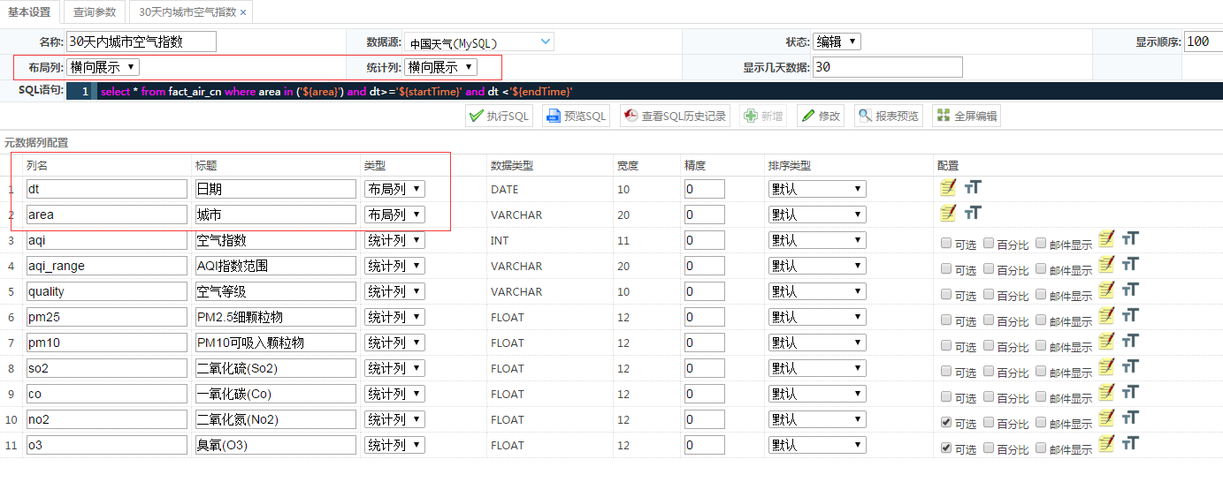Image resolution: width=1223 pixels, height=497 pixels.
Task: Expand the 状态 dropdown
Action: [x=836, y=41]
